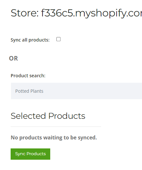Focus the Product search input field
This screenshot has height=170, width=142.
point(76,91)
